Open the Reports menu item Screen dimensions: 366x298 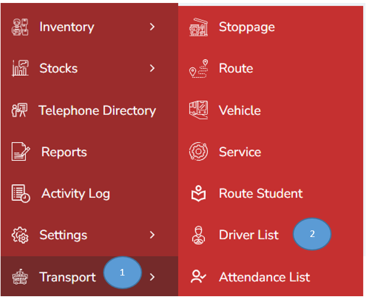(89, 152)
